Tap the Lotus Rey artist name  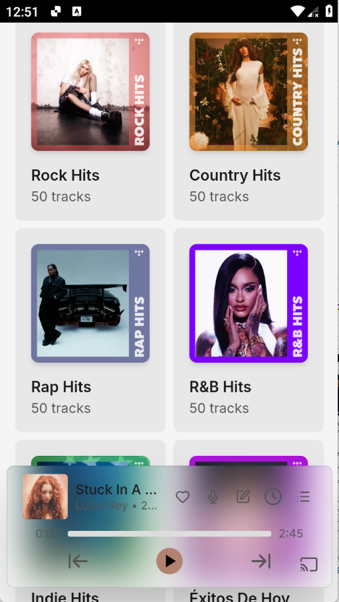(x=102, y=506)
